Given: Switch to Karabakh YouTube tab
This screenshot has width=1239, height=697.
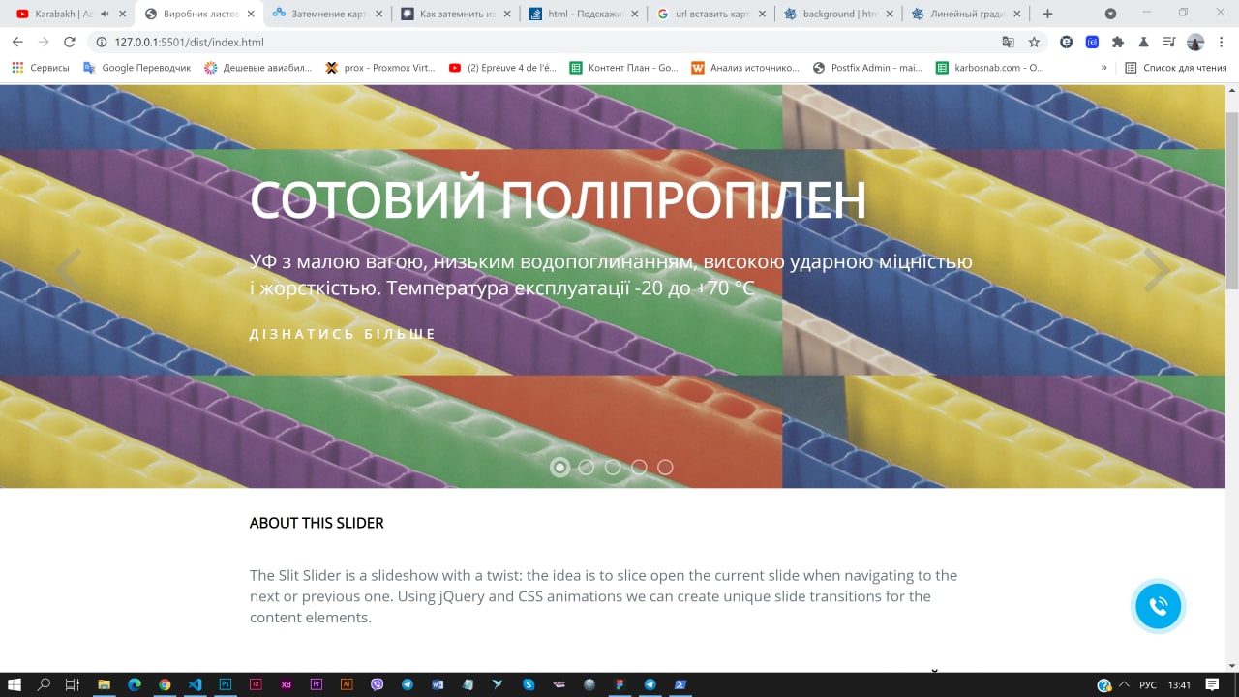Looking at the screenshot, I should [68, 14].
